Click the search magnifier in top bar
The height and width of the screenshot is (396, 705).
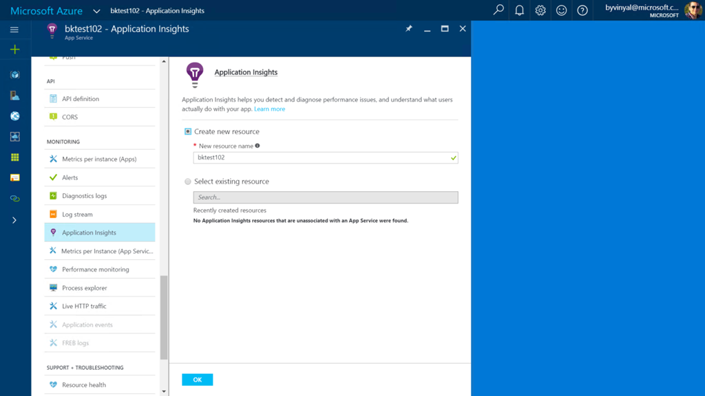498,10
